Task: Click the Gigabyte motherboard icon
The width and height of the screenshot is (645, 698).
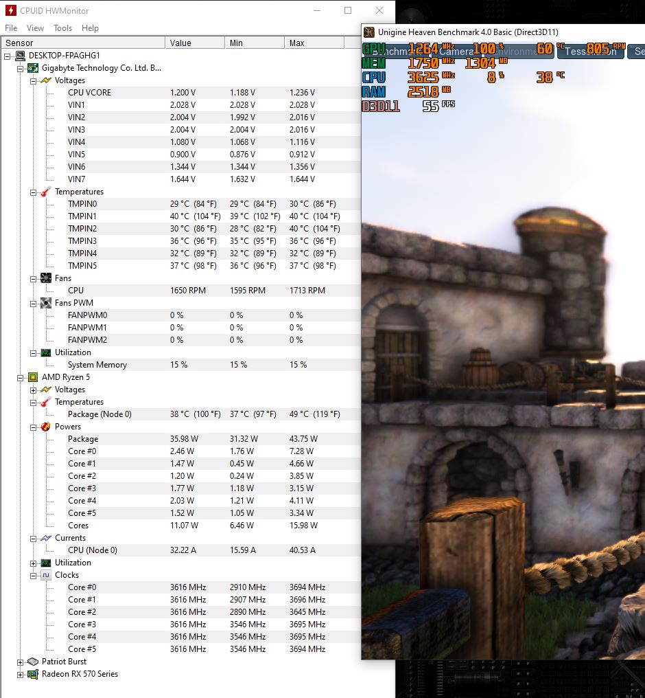Action: [33, 68]
